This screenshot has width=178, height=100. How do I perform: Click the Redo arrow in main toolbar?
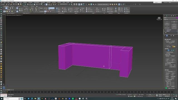coord(4,4)
